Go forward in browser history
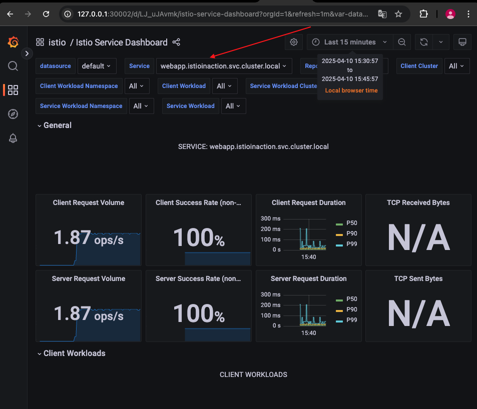 pyautogui.click(x=28, y=14)
